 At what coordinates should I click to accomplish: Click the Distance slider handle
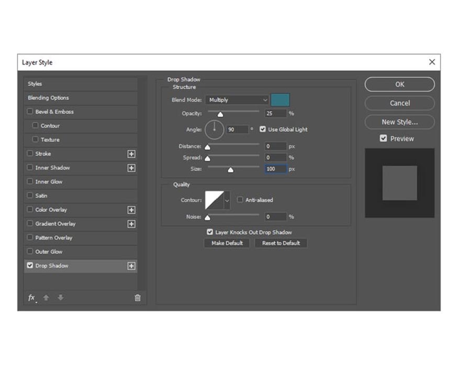tap(207, 147)
